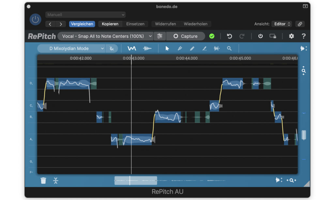Click the Widerrufen button
The image size is (334, 200).
pos(165,24)
